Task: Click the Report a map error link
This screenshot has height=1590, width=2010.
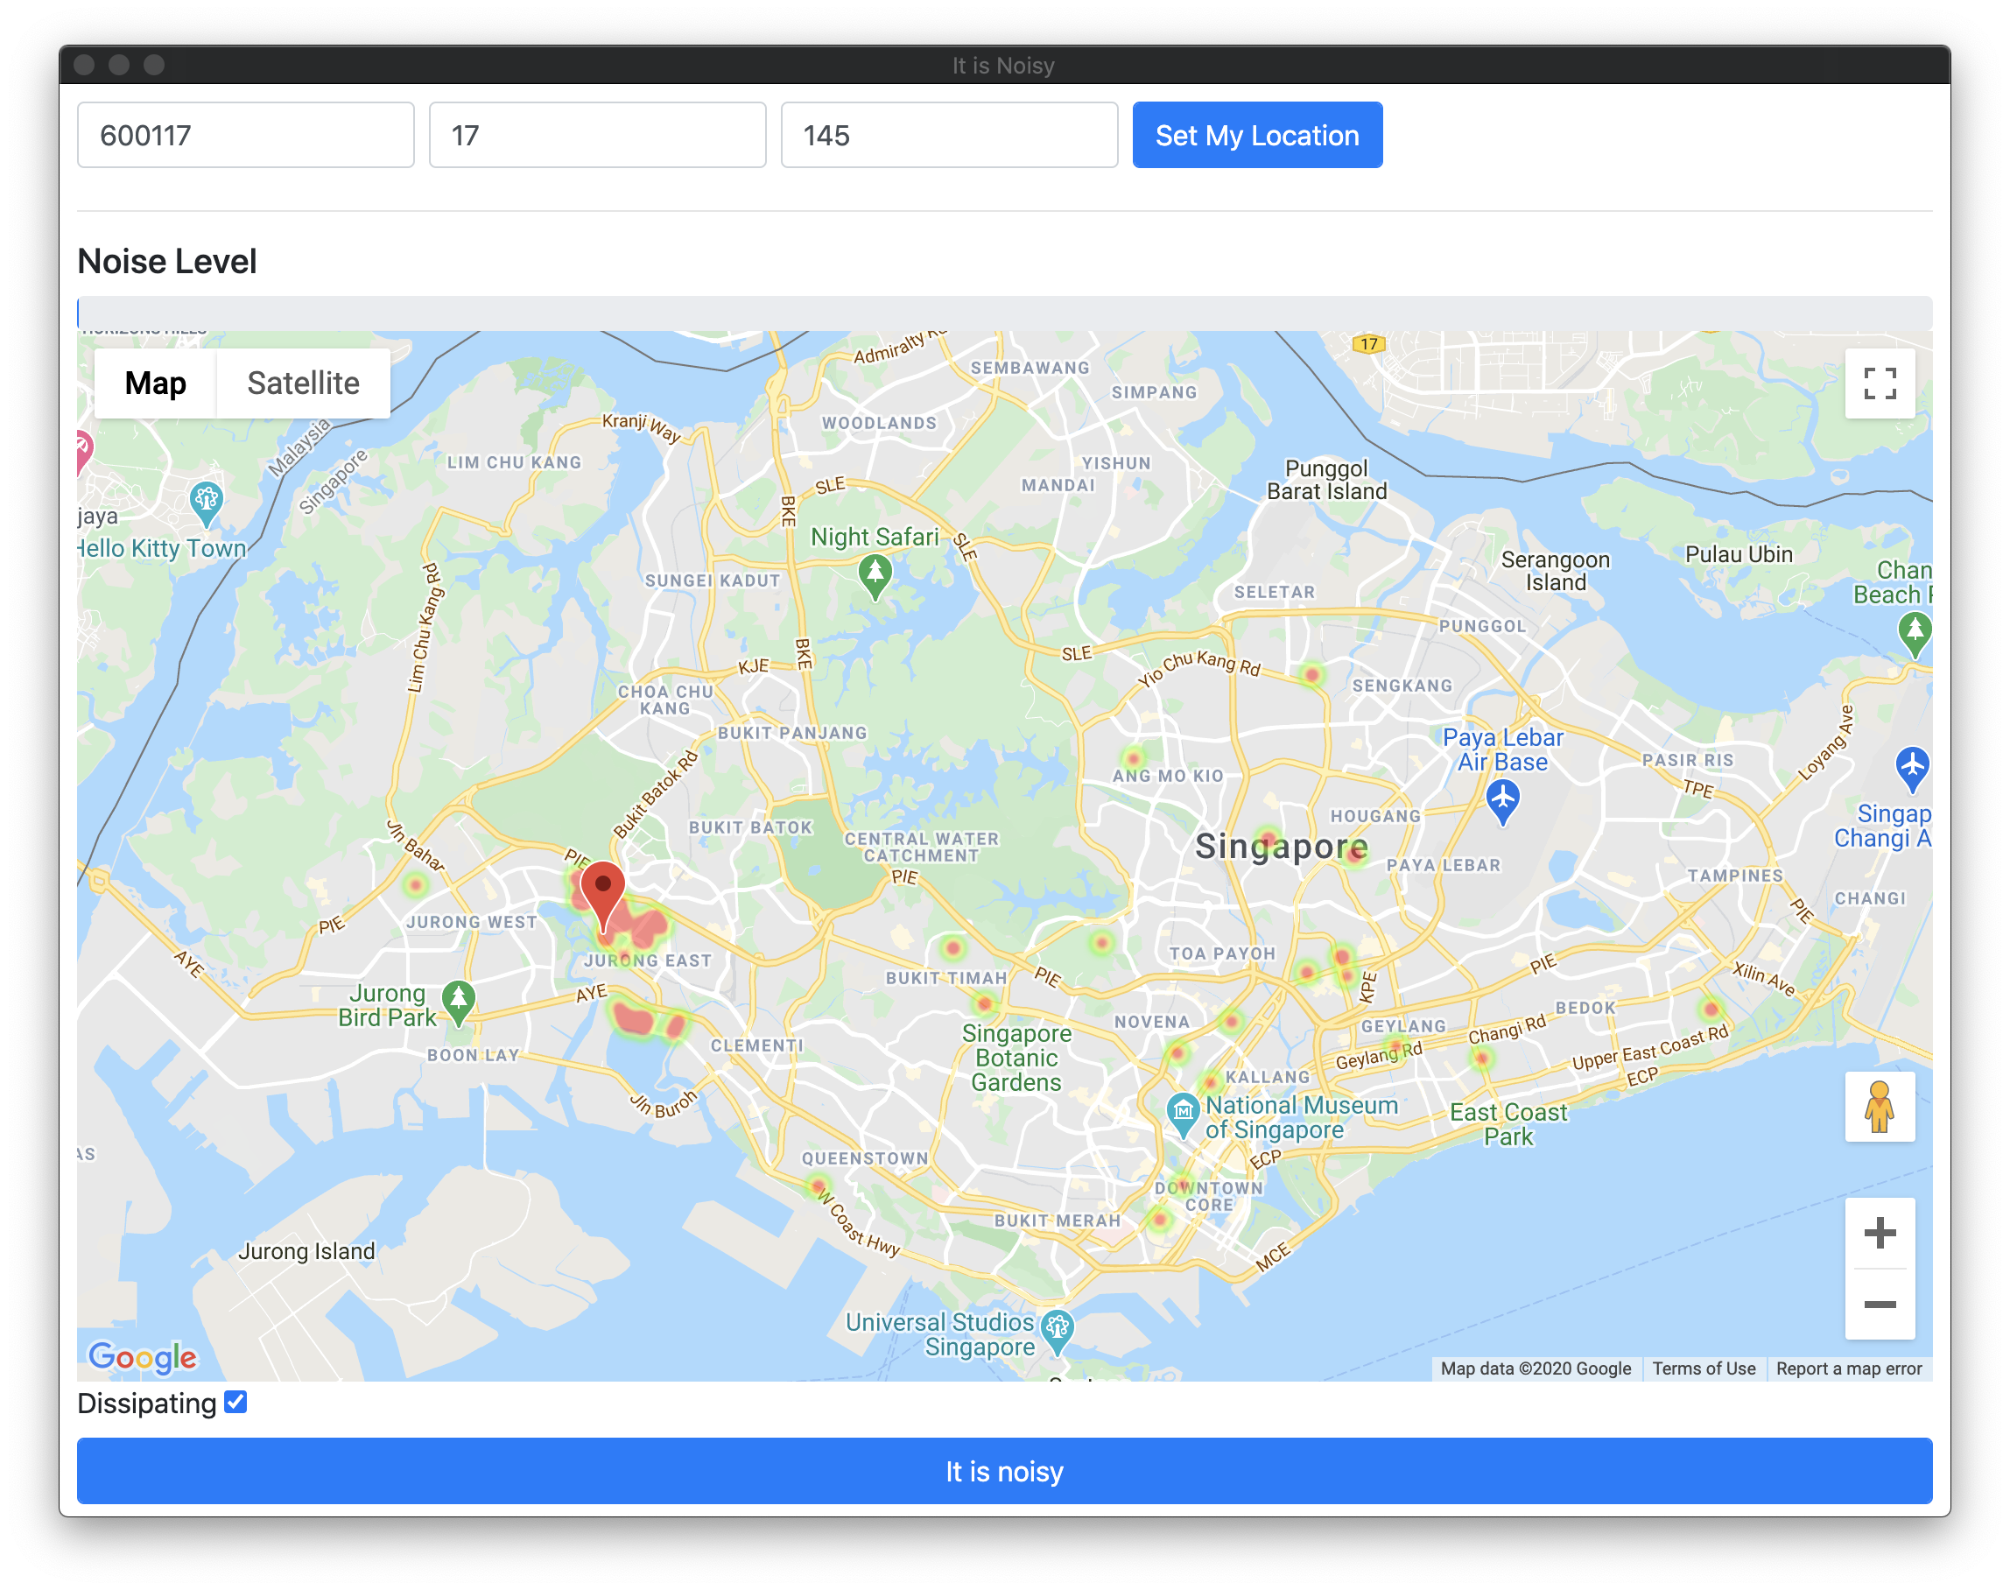Action: coord(1848,1368)
